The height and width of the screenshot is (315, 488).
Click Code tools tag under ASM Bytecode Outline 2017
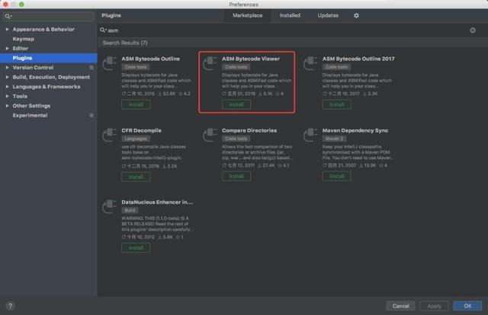pyautogui.click(x=336, y=67)
